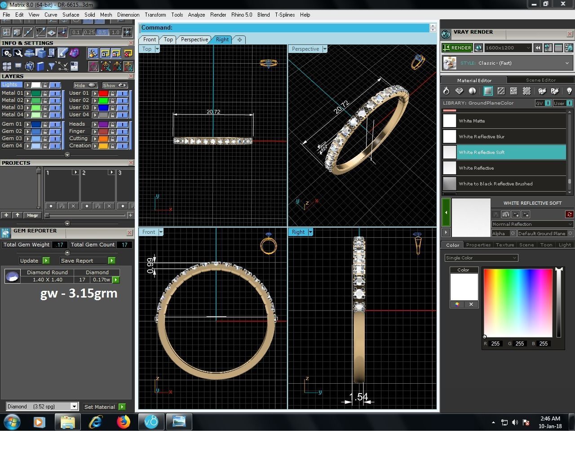Viewport: 575px width, 473px height.
Task: Open Internet Explorer from the taskbar
Action: point(95,422)
